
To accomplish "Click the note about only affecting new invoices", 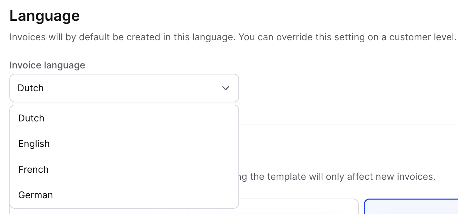I will click(337, 176).
